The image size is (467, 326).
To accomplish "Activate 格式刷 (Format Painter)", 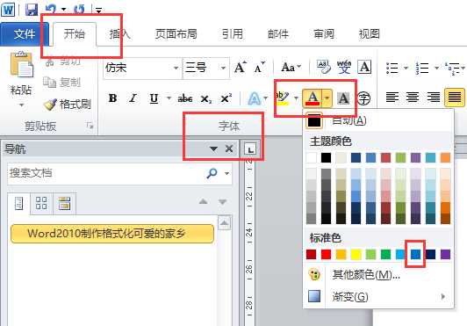I will pyautogui.click(x=68, y=105).
